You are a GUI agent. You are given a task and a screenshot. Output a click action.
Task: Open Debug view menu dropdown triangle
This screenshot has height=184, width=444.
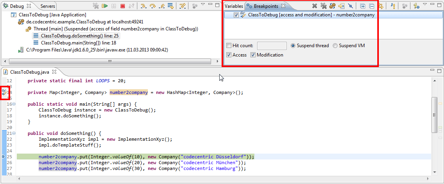pyautogui.click(x=203, y=5)
